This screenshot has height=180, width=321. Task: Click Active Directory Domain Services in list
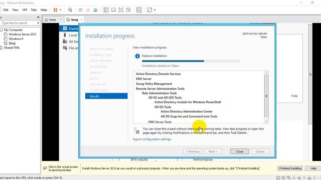coord(158,74)
